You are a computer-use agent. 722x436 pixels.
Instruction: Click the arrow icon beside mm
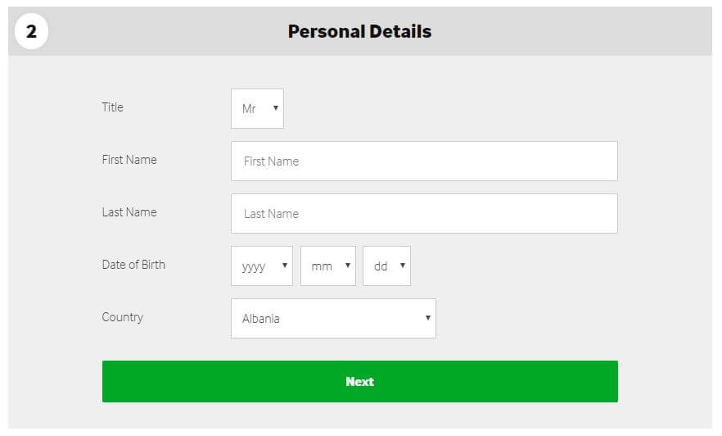pyautogui.click(x=348, y=265)
